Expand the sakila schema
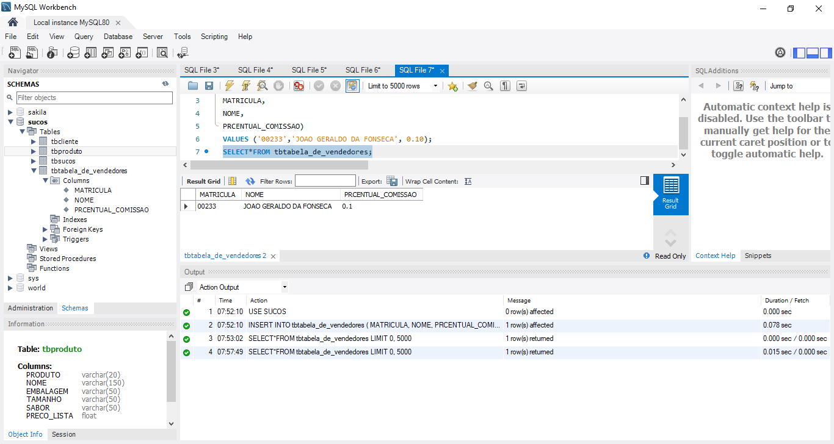 [x=10, y=112]
